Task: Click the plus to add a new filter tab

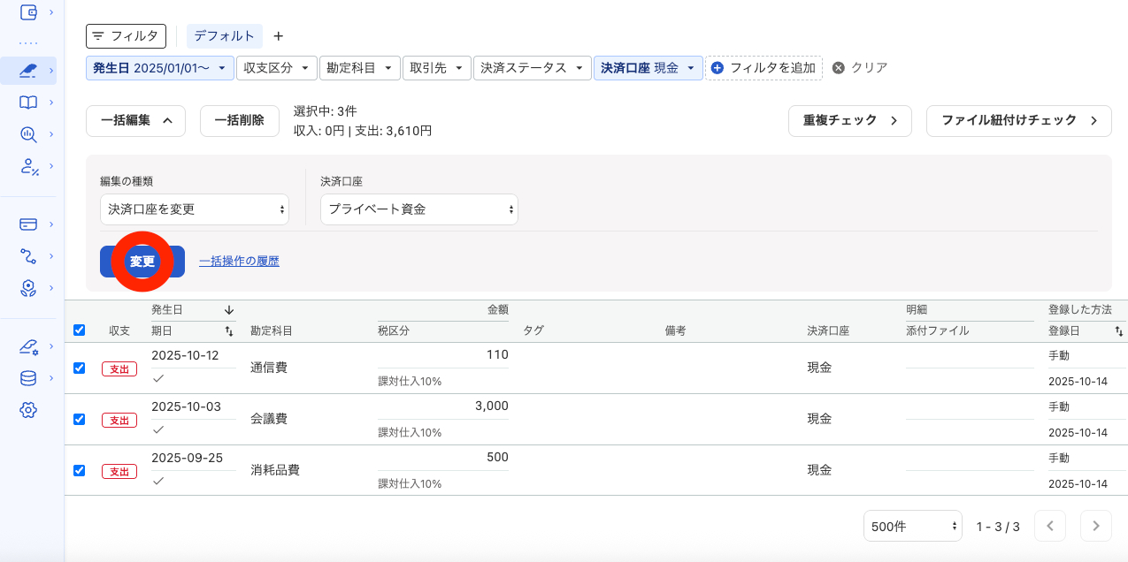Action: (x=279, y=36)
